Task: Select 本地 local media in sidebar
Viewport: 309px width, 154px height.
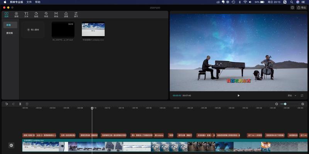Action: [x=10, y=25]
